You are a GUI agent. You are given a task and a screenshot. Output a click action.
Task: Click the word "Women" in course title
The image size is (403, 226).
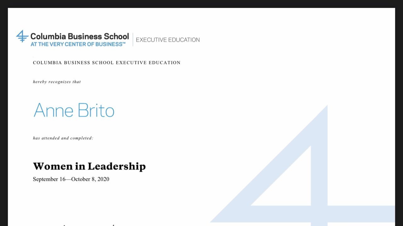click(x=49, y=166)
